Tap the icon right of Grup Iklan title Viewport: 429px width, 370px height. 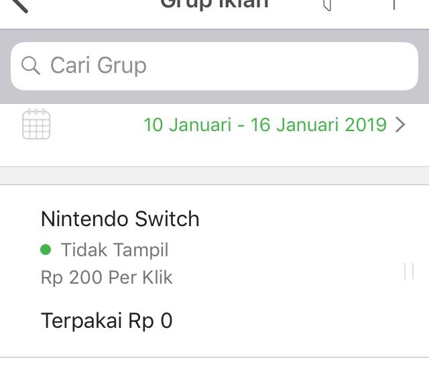tap(327, 5)
